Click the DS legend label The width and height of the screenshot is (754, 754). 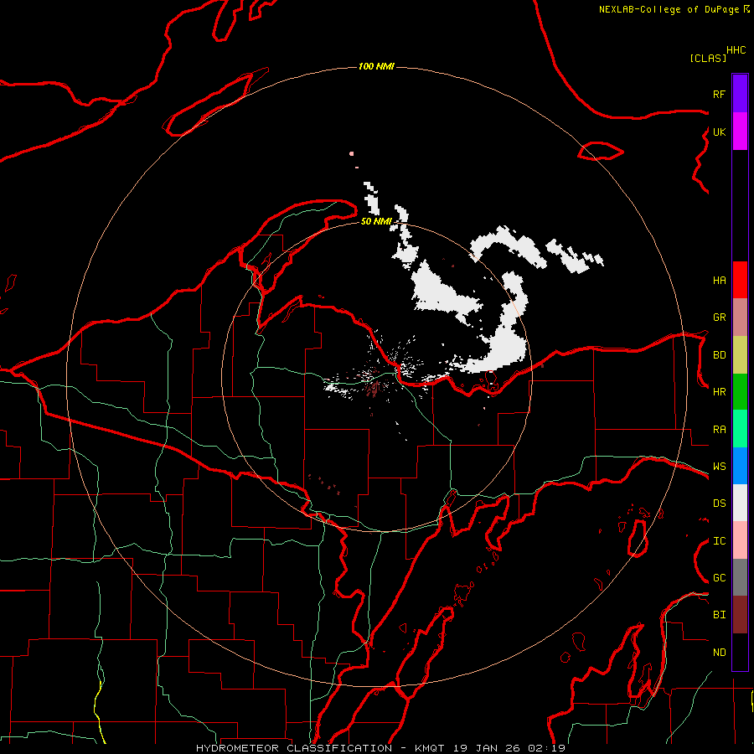719,504
